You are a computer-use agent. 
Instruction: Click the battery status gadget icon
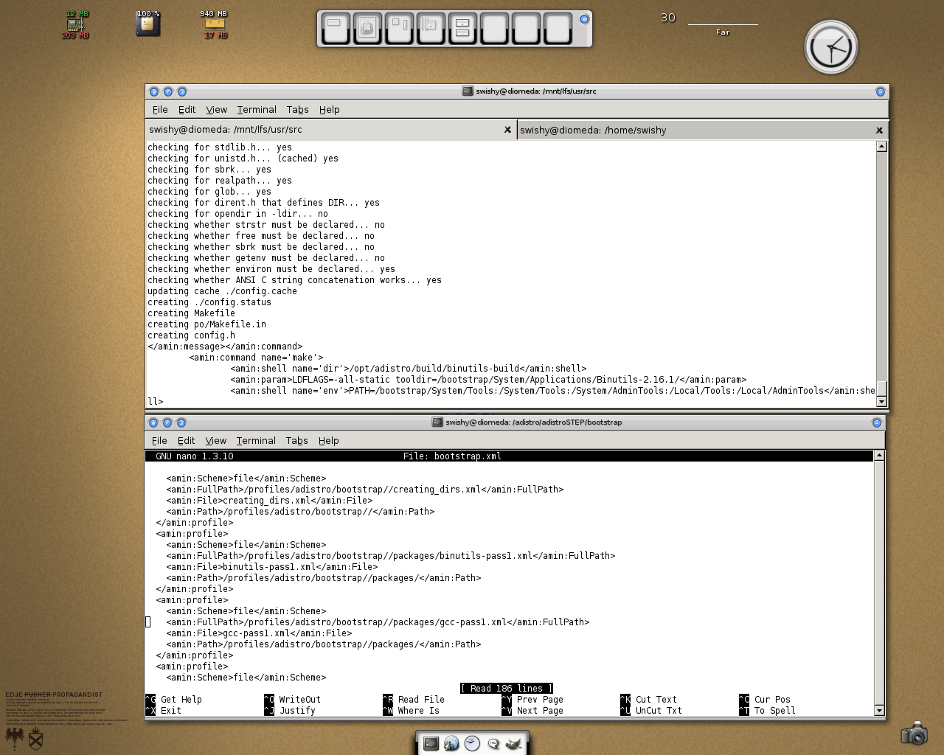click(147, 24)
